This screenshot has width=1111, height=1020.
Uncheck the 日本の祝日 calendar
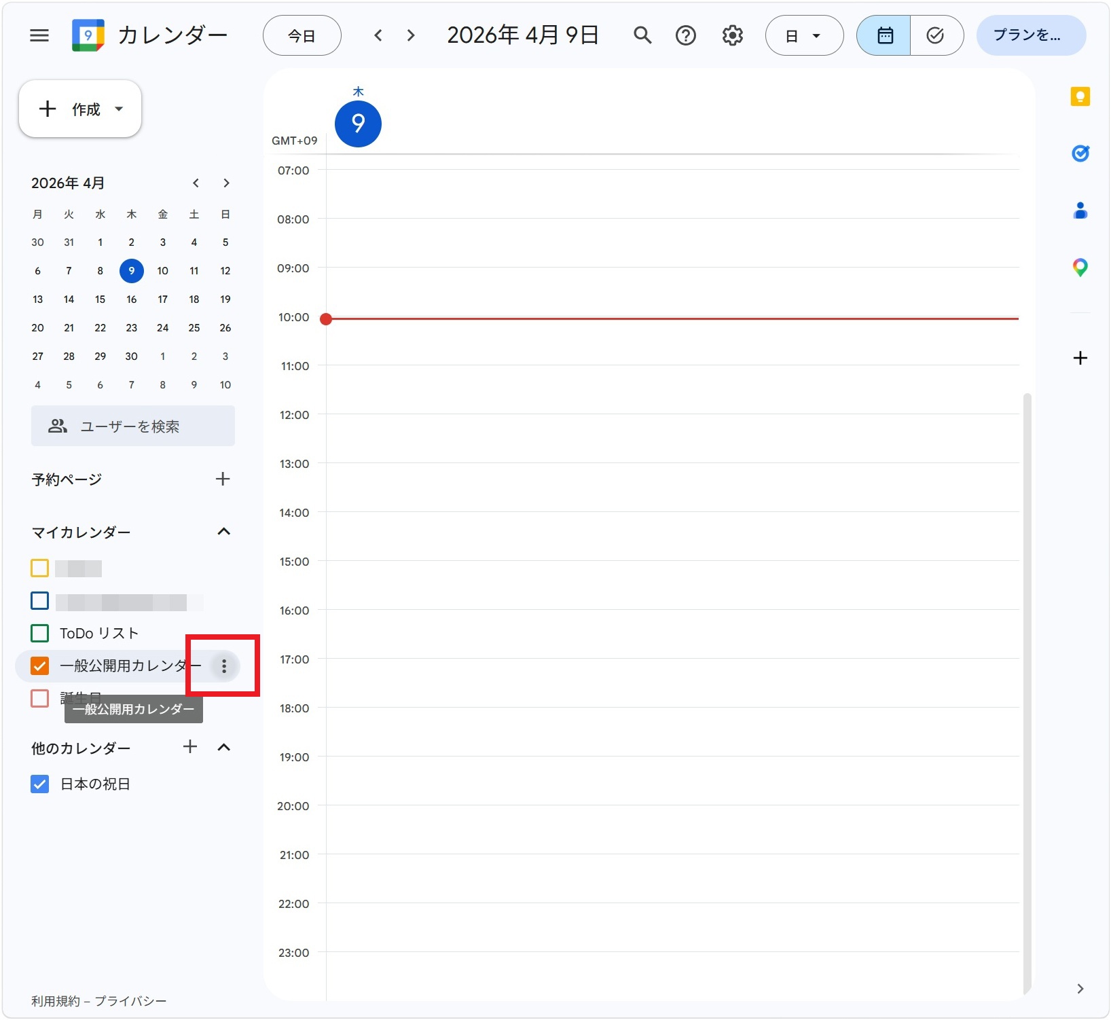click(40, 784)
